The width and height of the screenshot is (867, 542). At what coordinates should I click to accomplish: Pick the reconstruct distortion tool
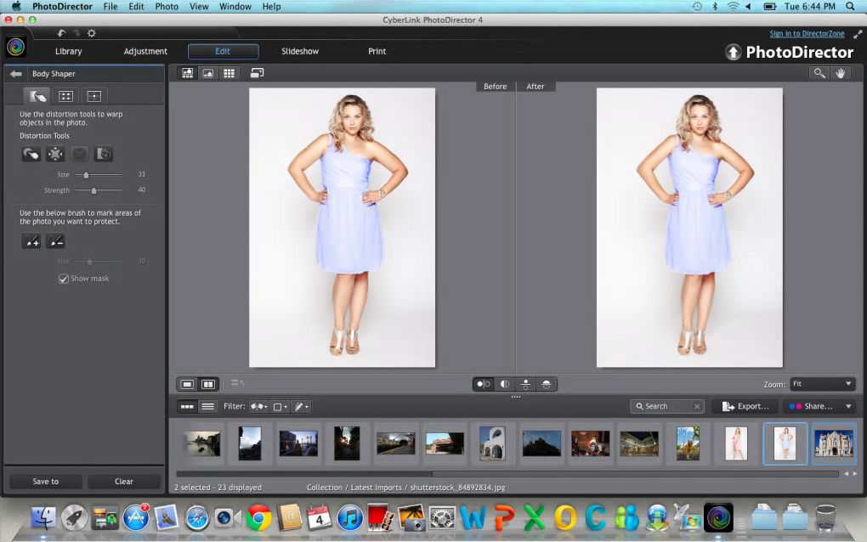[104, 154]
